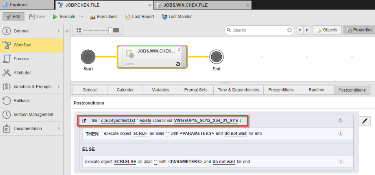The height and width of the screenshot is (175, 375).
Task: Switch to the Explorer tab
Action: click(x=27, y=5)
